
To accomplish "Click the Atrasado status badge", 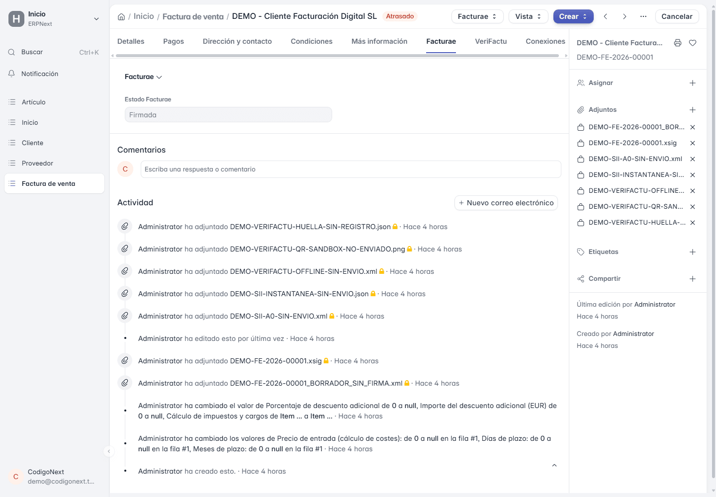I will [x=400, y=16].
